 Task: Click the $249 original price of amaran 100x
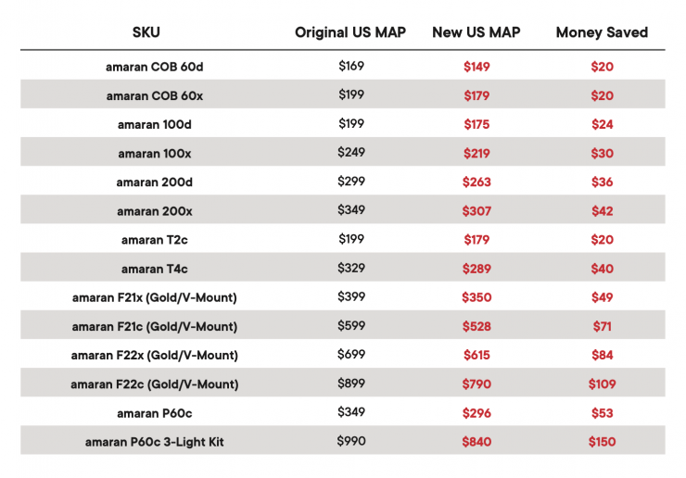tap(351, 153)
